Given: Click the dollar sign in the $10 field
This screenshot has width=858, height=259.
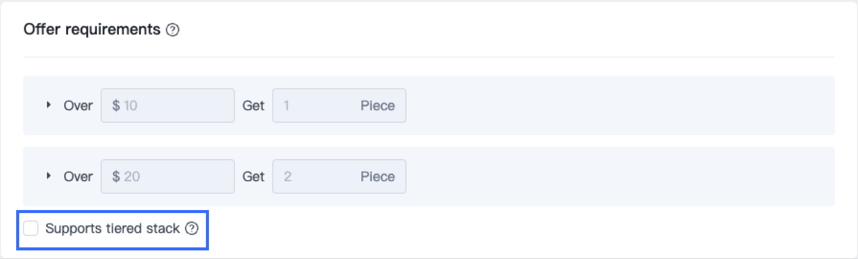Looking at the screenshot, I should 116,106.
